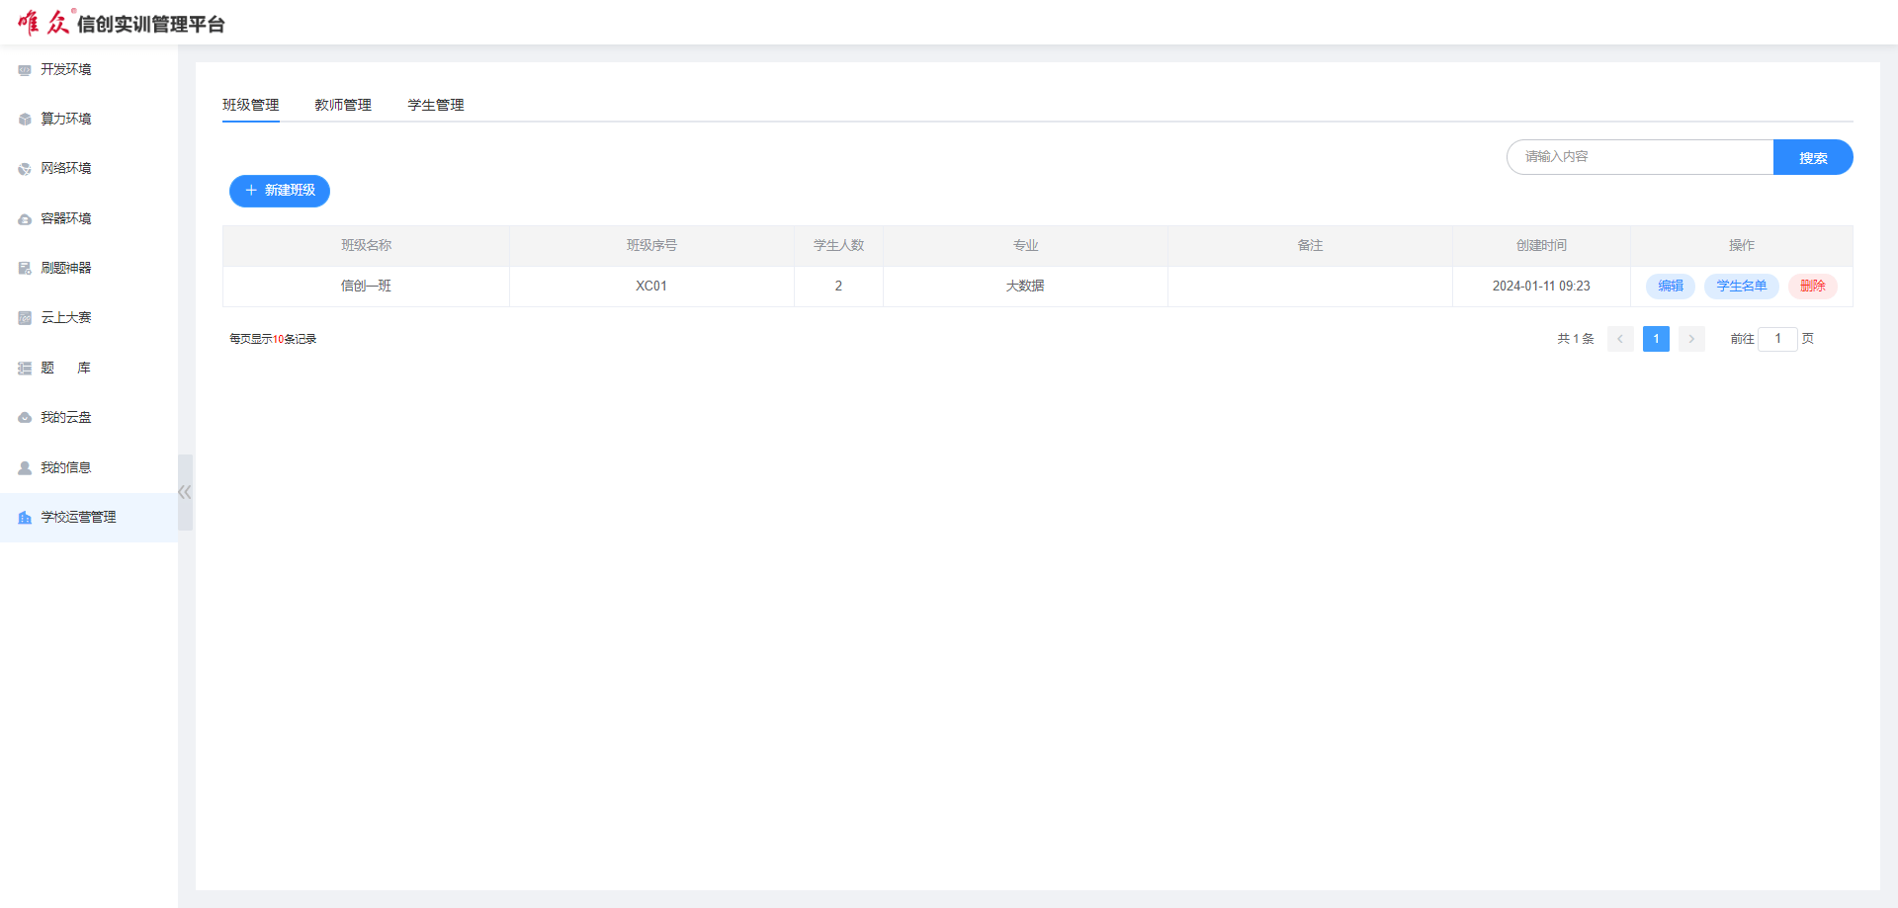Click the 刷题神器 sidebar icon
This screenshot has width=1898, height=908.
tap(25, 269)
